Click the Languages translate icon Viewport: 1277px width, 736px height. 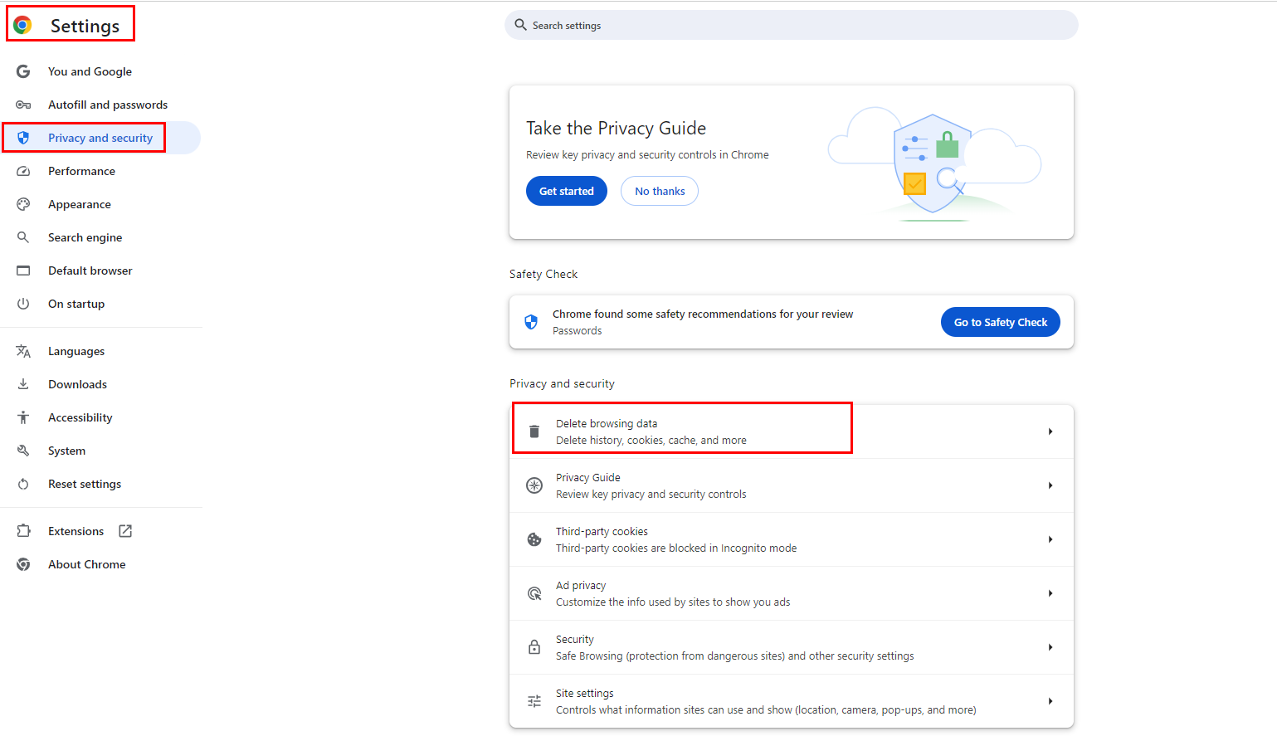23,351
